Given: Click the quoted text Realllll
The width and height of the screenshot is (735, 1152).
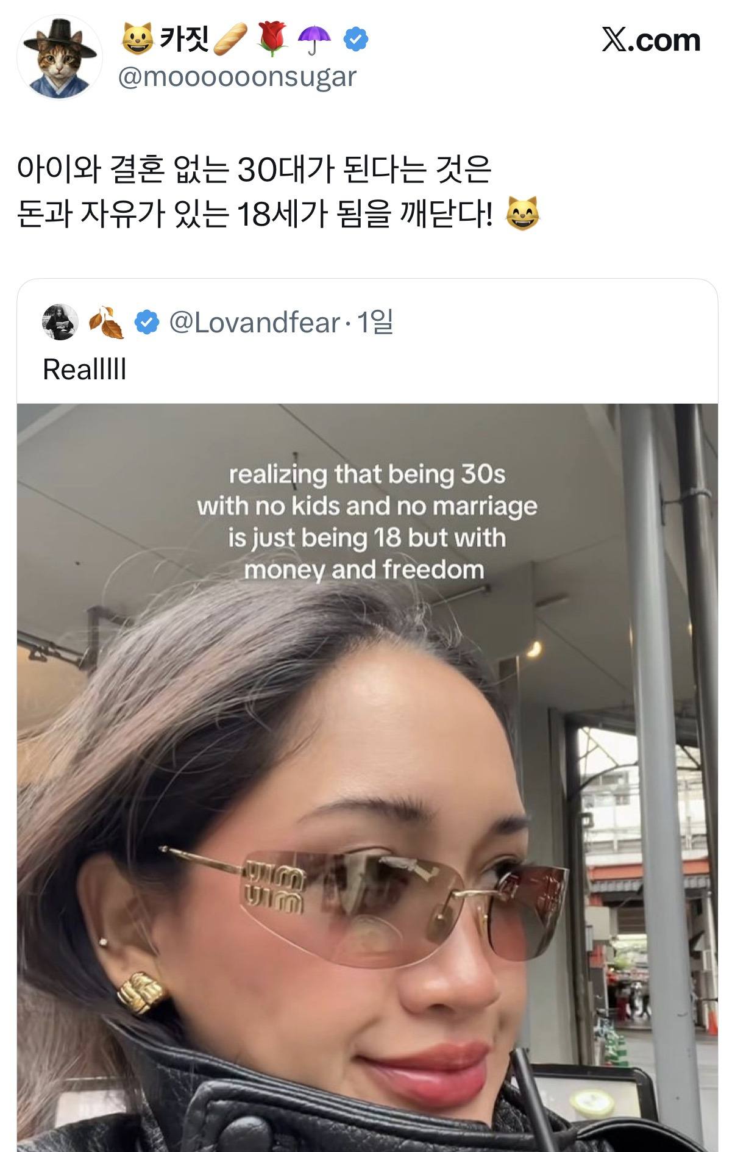Looking at the screenshot, I should click(85, 369).
